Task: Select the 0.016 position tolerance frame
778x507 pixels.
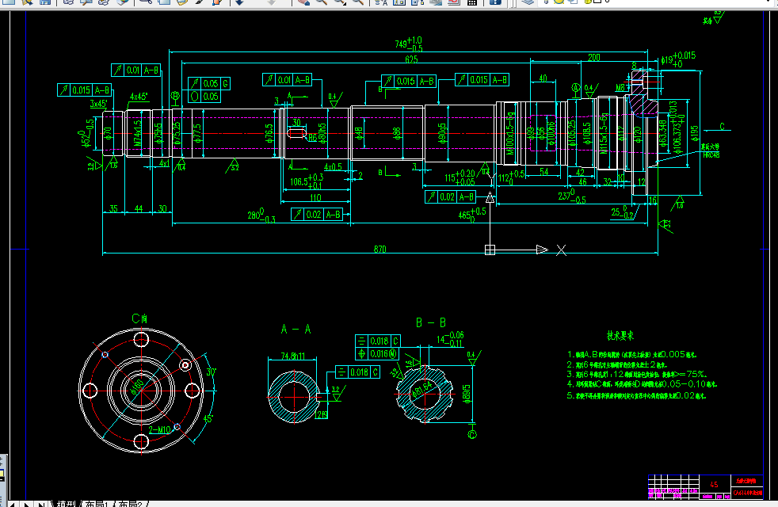Action: (377, 353)
